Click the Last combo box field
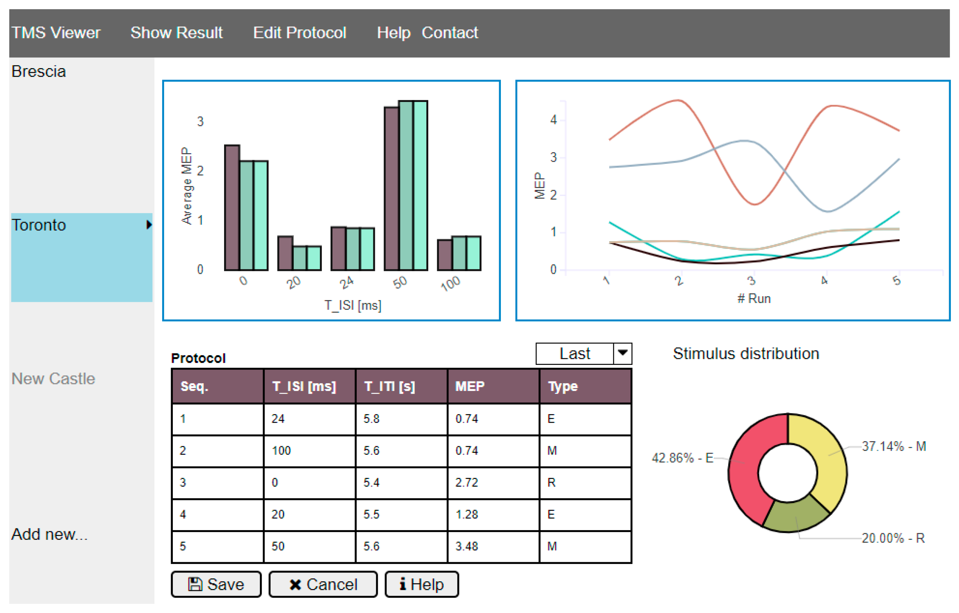 tap(574, 353)
